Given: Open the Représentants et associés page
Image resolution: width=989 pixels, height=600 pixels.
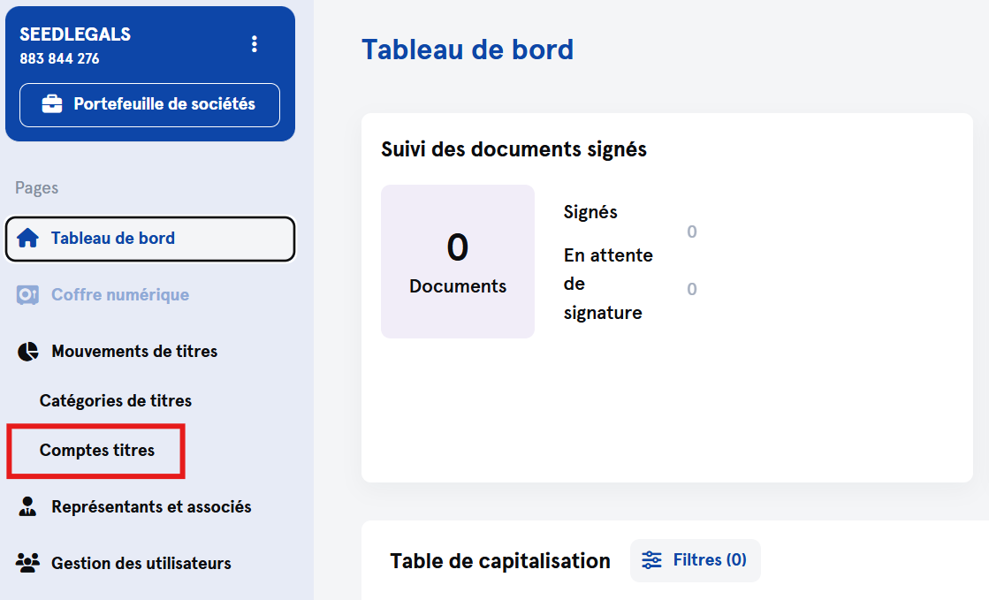Looking at the screenshot, I should 151,507.
